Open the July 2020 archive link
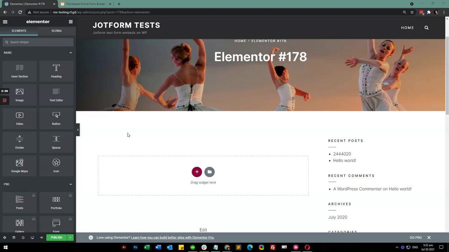The height and width of the screenshot is (252, 449). pyautogui.click(x=338, y=217)
